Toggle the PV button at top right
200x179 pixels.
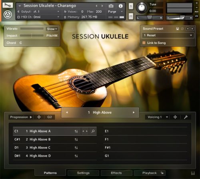click(196, 16)
